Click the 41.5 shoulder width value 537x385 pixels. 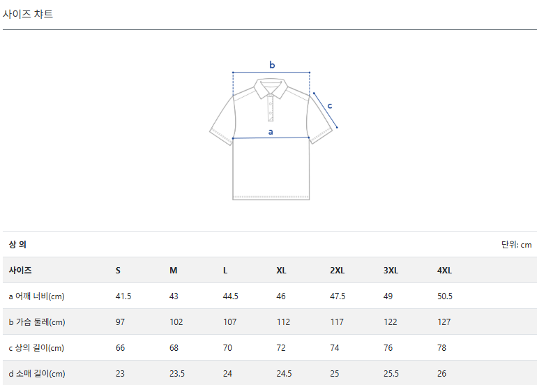[123, 296]
